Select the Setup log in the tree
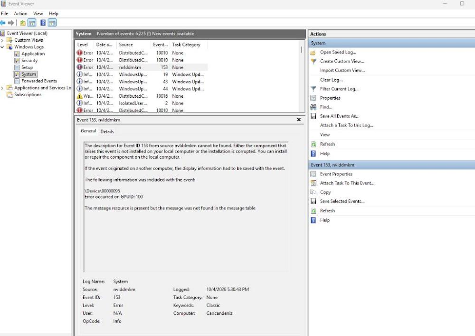 click(27, 67)
